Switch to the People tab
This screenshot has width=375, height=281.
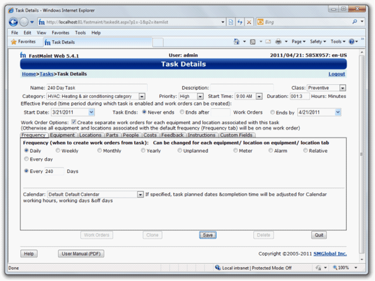pos(131,135)
